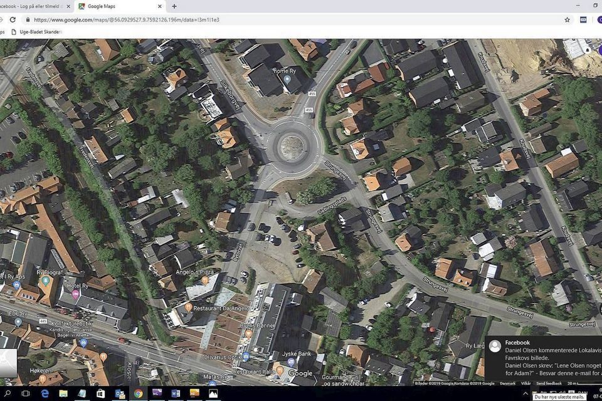
Task: Open File Explorer from taskbar
Action: click(63, 393)
